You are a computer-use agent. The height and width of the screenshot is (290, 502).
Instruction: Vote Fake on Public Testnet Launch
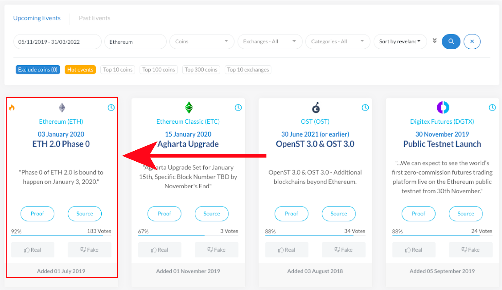pyautogui.click(x=471, y=250)
